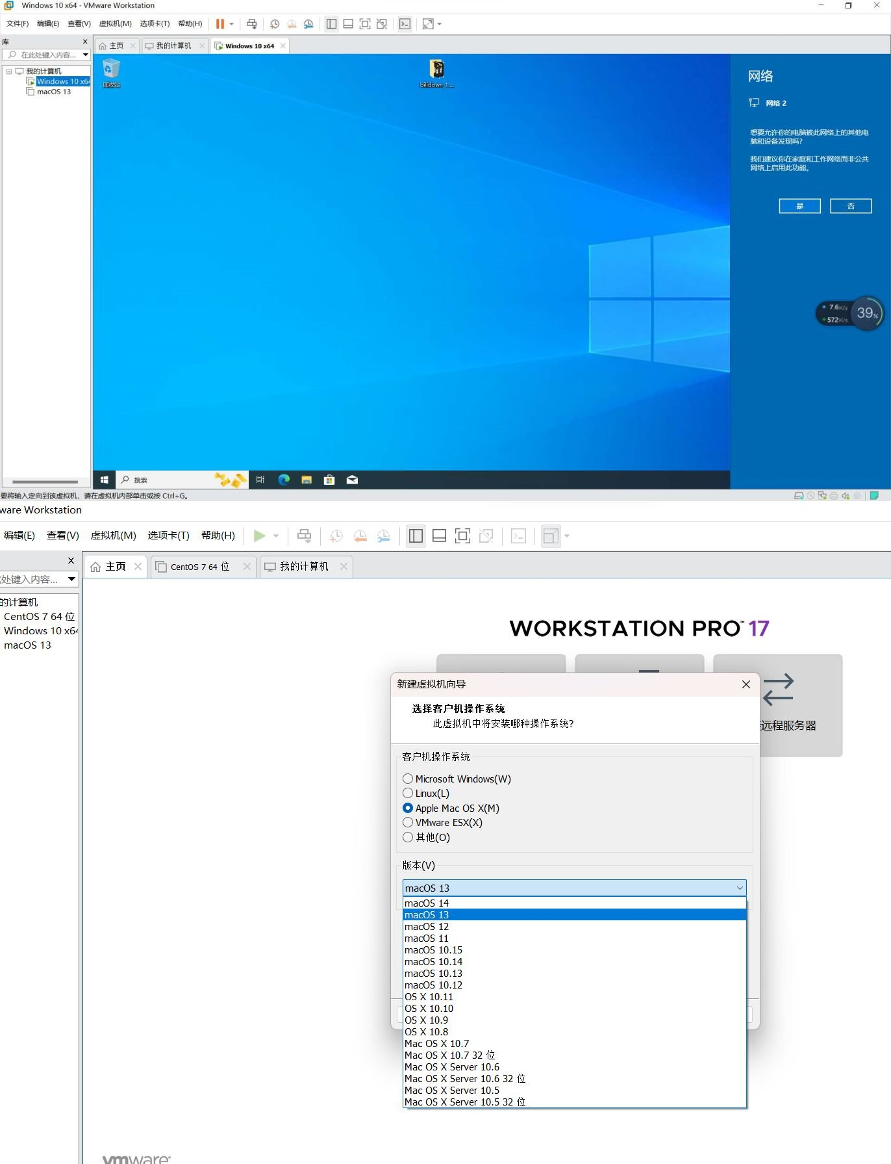This screenshot has width=891, height=1164.
Task: Click the pause virtual machine icon
Action: point(220,24)
